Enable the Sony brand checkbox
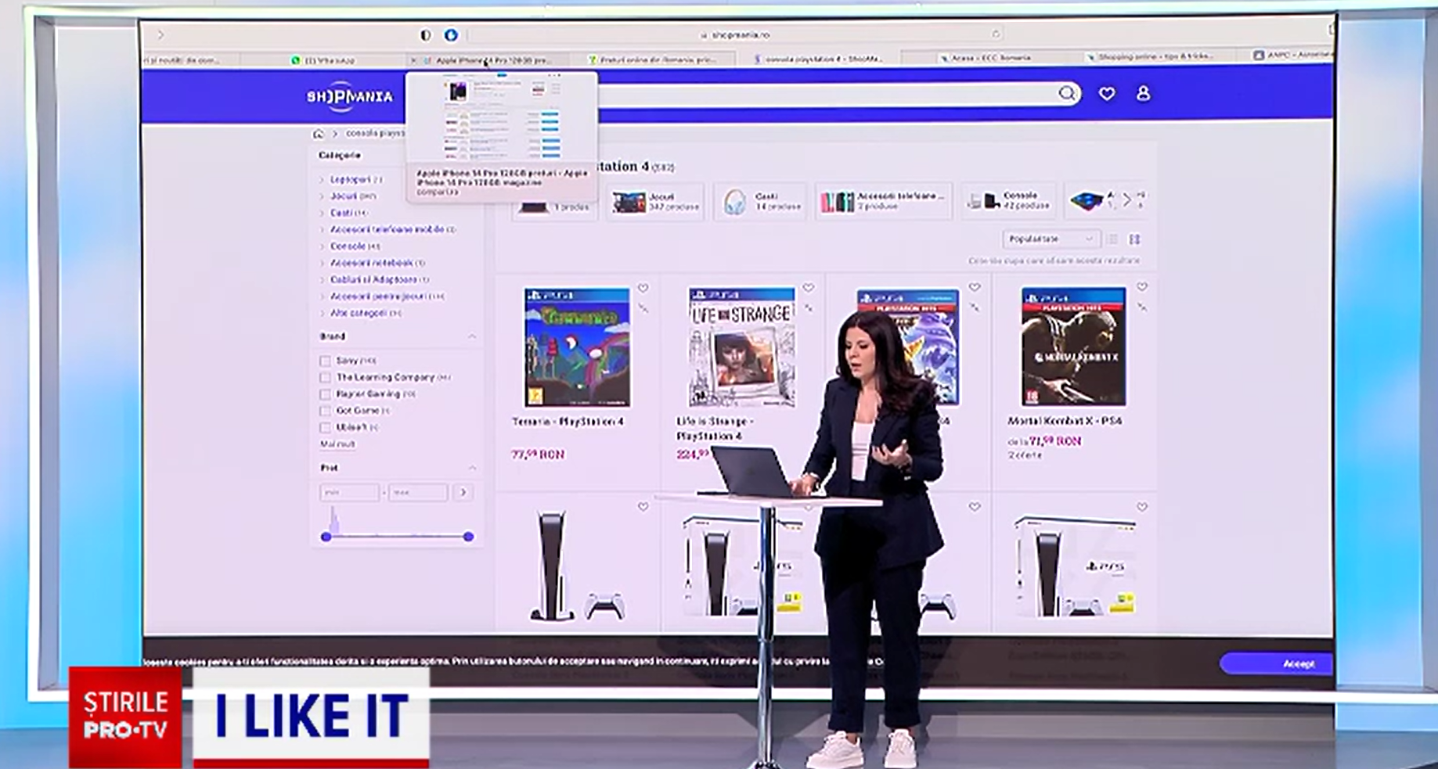This screenshot has height=769, width=1438. 326,361
